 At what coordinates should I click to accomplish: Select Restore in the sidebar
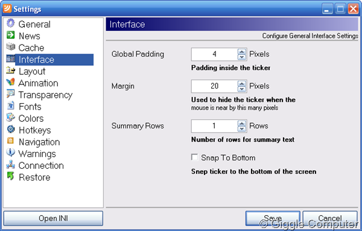(x=34, y=177)
